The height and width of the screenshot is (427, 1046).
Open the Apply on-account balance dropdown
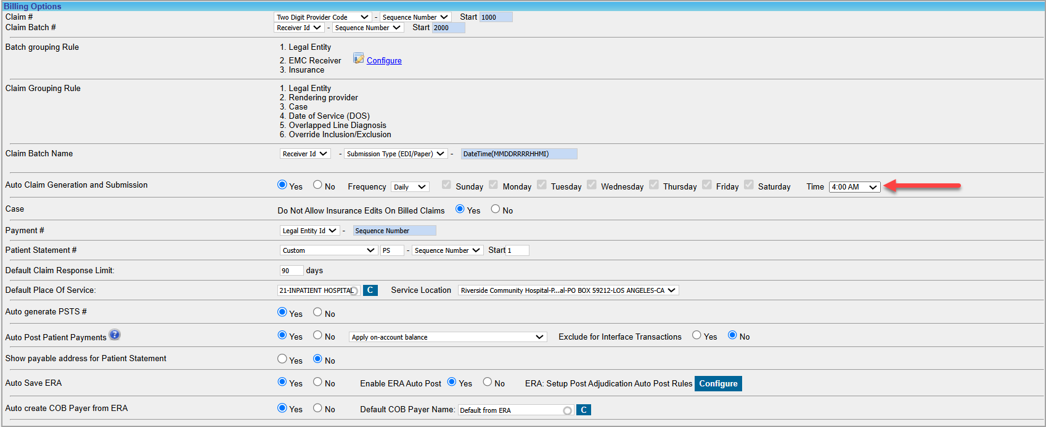tap(447, 337)
